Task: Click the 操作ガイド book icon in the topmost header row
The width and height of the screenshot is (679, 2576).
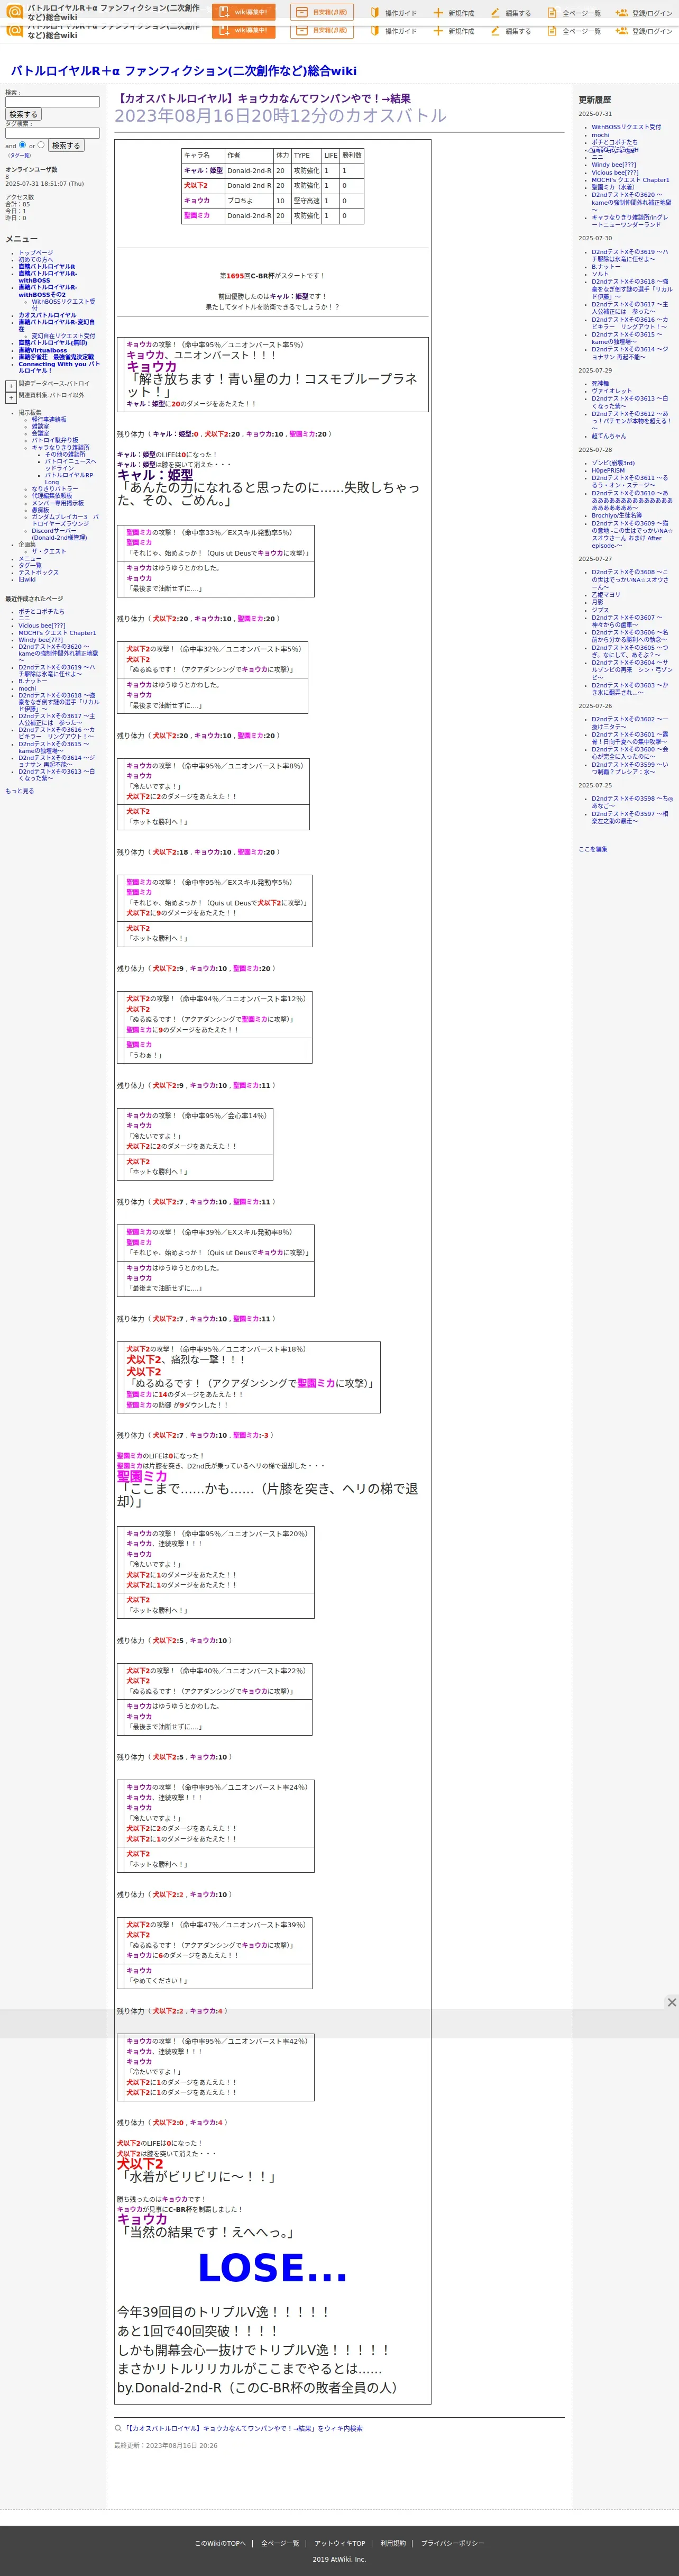Action: pyautogui.click(x=375, y=13)
